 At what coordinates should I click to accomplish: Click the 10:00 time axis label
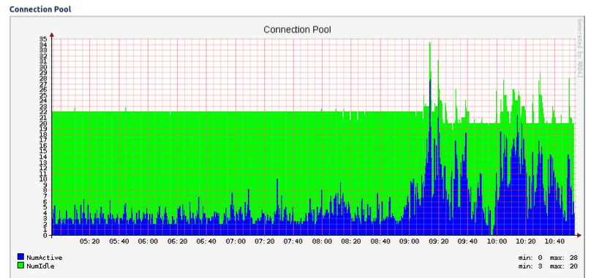(497, 241)
